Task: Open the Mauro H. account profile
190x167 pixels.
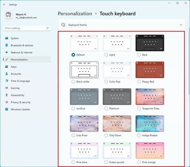Action: pos(21,16)
